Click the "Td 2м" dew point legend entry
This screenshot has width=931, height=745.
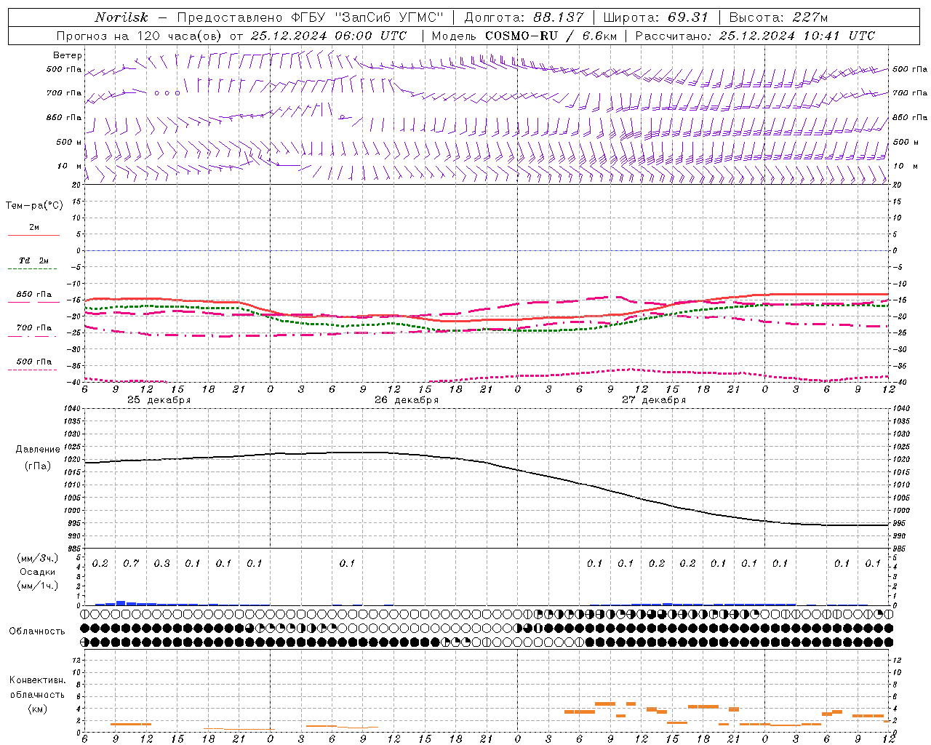coord(33,260)
